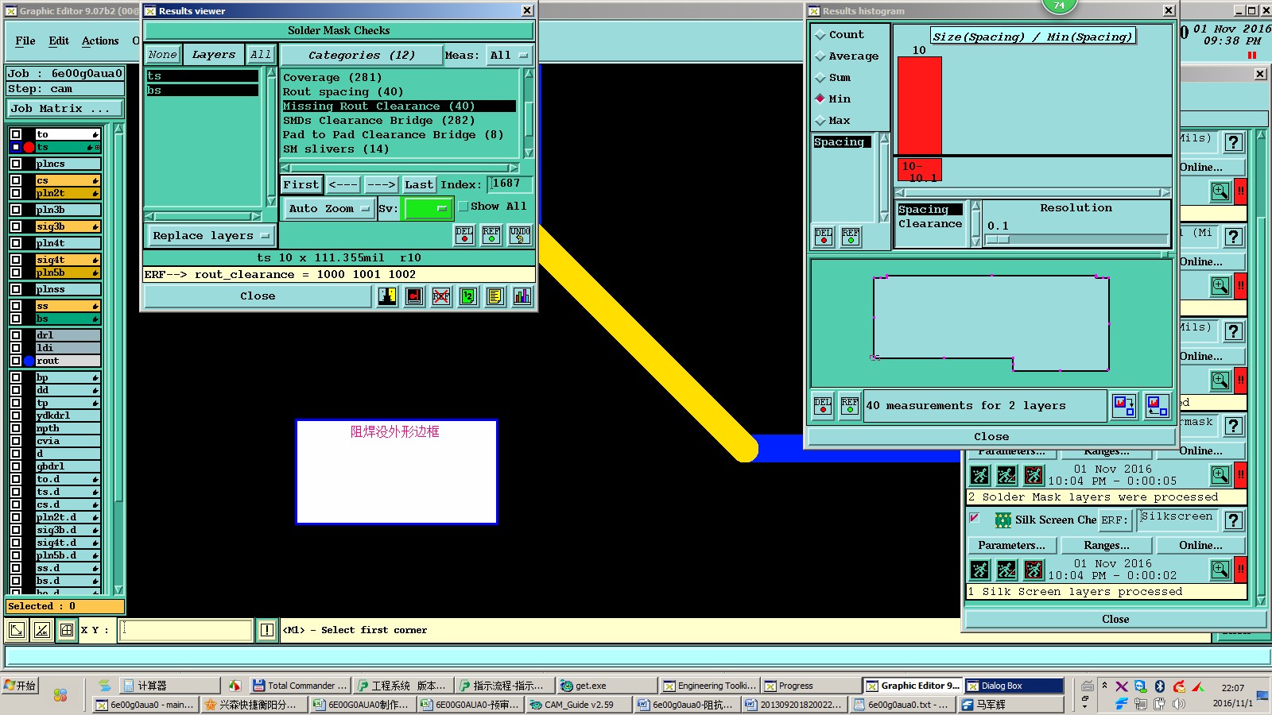Click first run icon in Solder Mask row
The width and height of the screenshot is (1272, 715).
980,475
